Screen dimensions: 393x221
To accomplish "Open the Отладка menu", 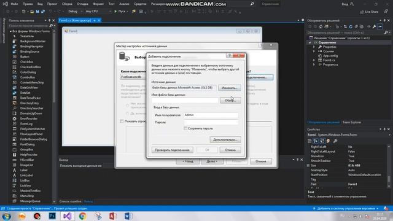I will click(x=82, y=4).
